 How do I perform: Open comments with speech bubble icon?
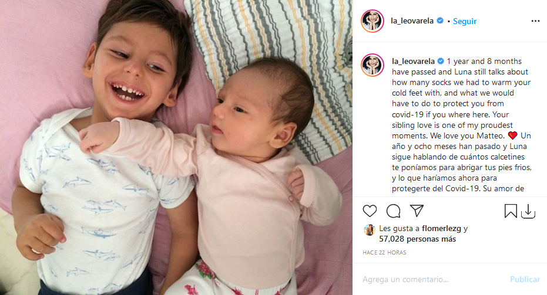pos(393,211)
